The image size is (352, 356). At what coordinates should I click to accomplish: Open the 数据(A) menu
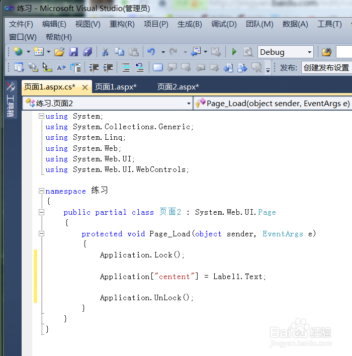click(x=295, y=24)
